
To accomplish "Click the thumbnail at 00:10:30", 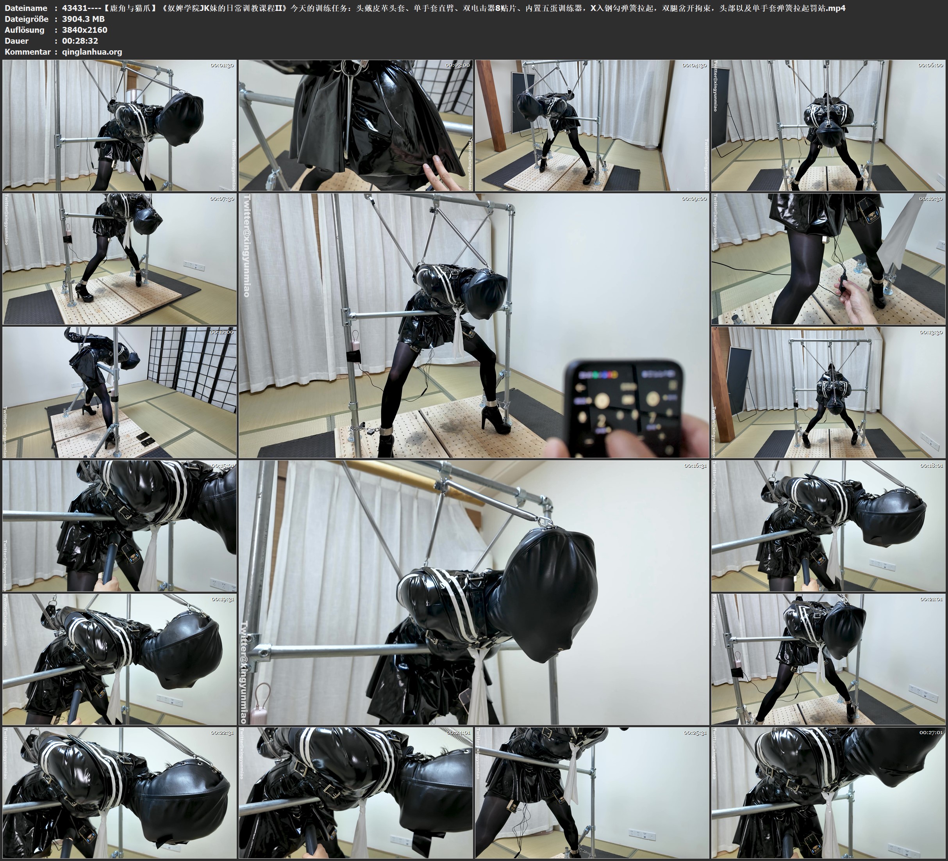I will (828, 258).
